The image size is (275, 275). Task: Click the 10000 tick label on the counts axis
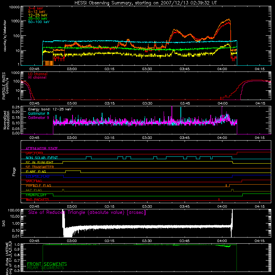pos(14,7)
